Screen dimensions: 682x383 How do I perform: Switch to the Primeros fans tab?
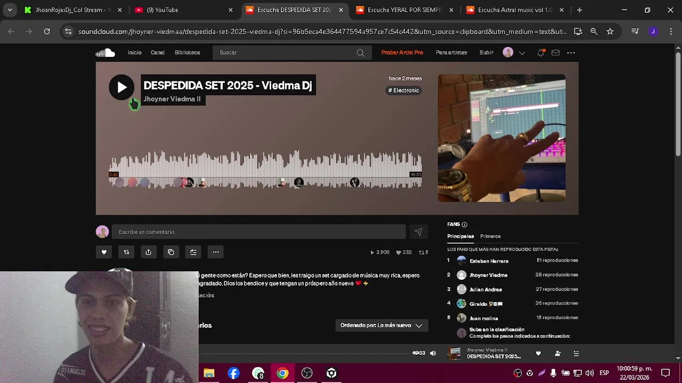(x=490, y=236)
